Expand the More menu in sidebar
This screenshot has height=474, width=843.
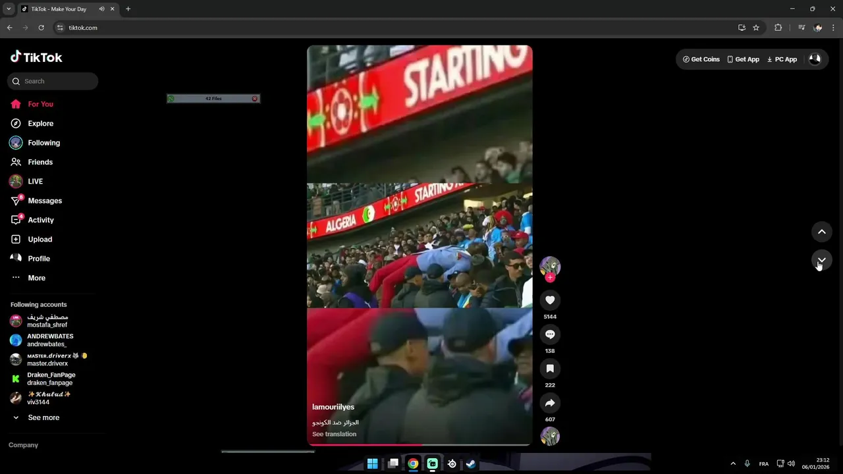click(28, 278)
